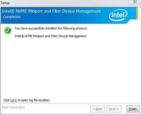142x115 pixels.
Task: Click the word 'Click' before here link
Action: coord(7,100)
